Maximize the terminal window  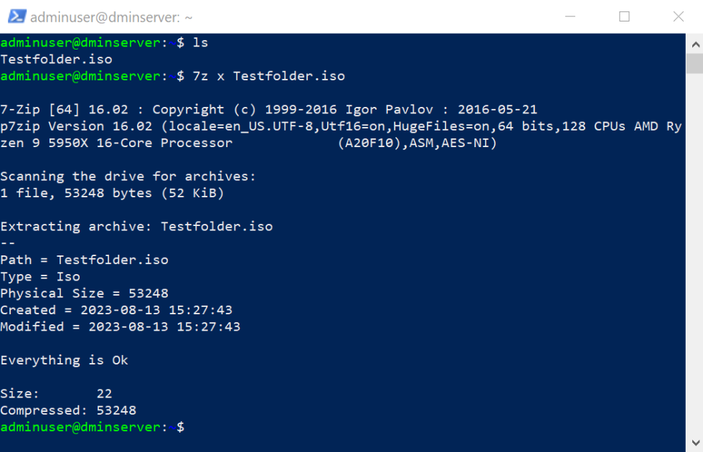pyautogui.click(x=623, y=16)
